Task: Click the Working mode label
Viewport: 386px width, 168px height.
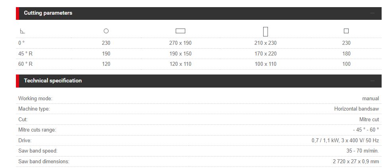Action: [35, 98]
